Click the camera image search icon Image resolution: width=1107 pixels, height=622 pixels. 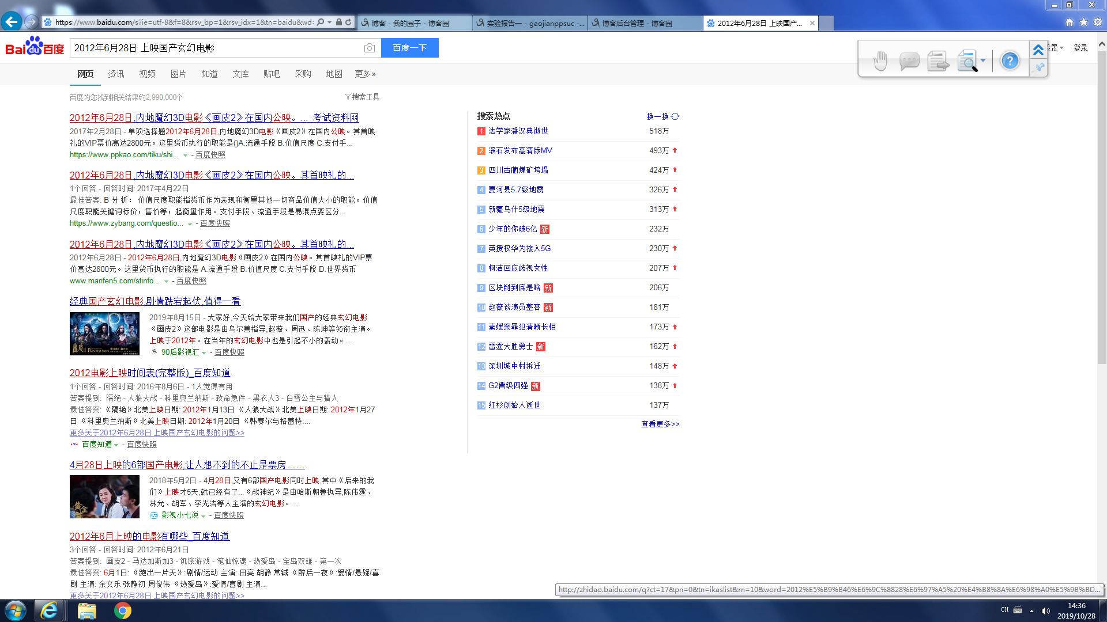tap(370, 48)
